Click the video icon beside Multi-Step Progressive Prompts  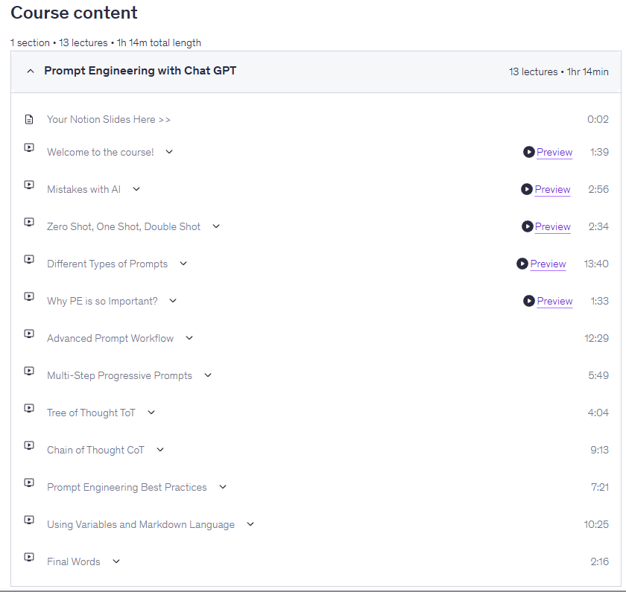[29, 371]
